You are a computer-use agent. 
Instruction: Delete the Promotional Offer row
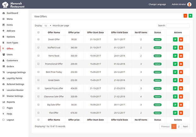click(181, 64)
